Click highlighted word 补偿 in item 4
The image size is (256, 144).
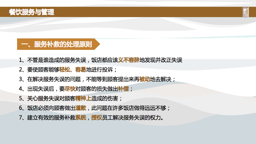point(123,89)
